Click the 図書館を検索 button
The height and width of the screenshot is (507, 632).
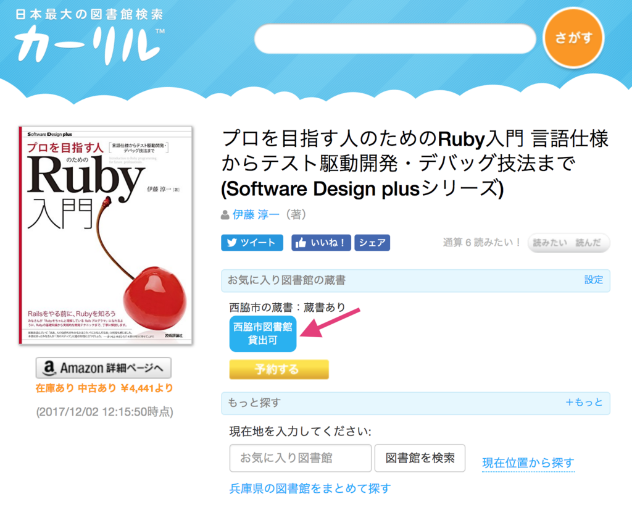point(420,458)
